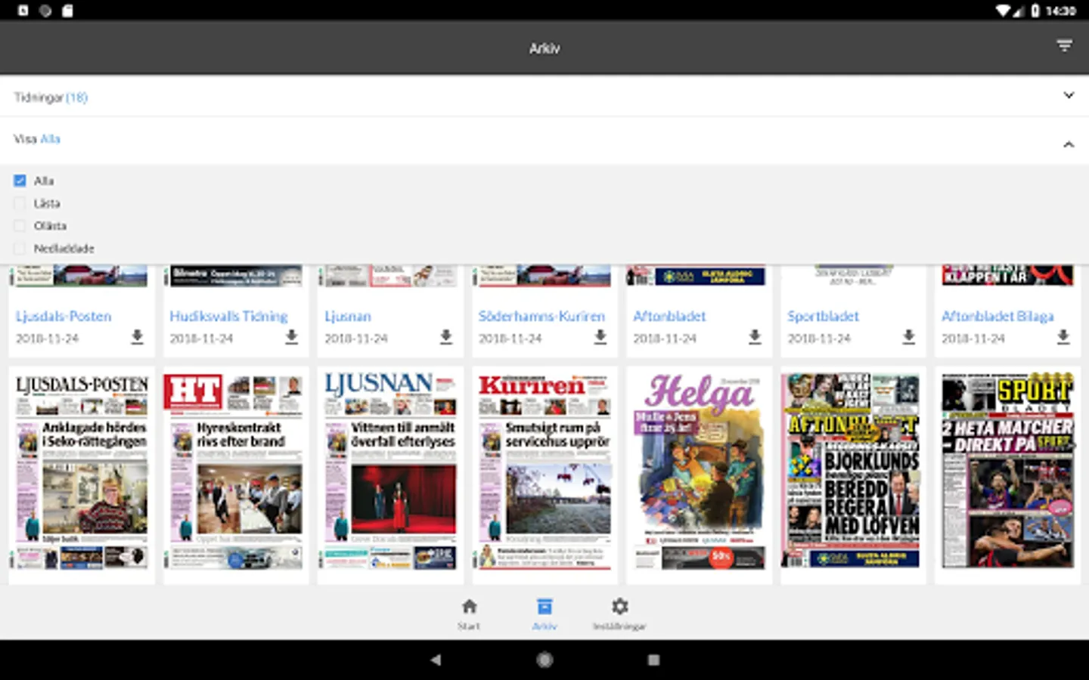Go to Start via the home icon

coord(469,607)
